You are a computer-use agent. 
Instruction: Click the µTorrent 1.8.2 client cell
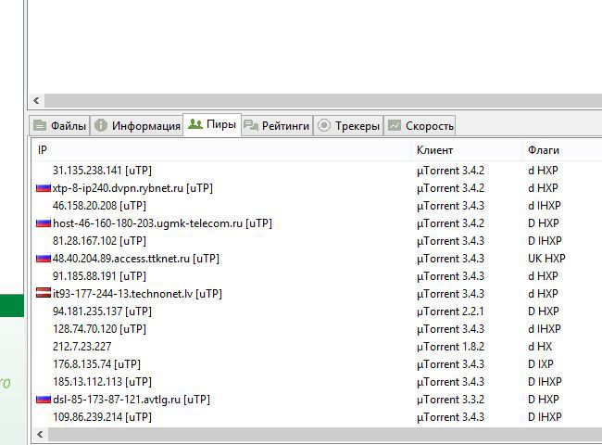click(450, 347)
